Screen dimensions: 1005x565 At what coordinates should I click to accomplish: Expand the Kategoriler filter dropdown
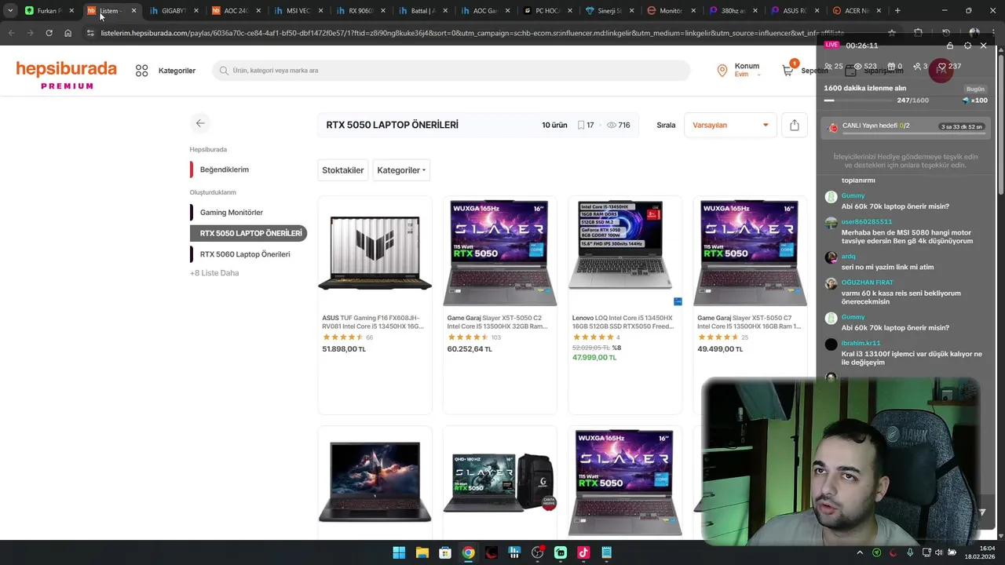click(x=401, y=170)
